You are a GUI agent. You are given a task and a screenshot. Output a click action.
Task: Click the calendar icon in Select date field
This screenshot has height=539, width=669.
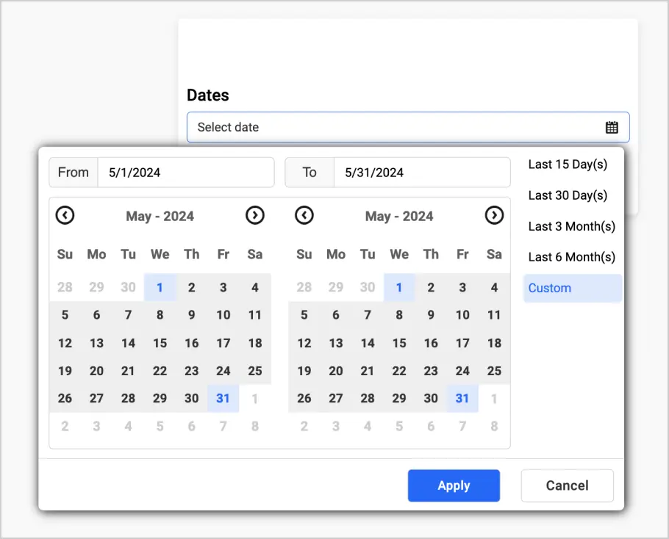(612, 127)
